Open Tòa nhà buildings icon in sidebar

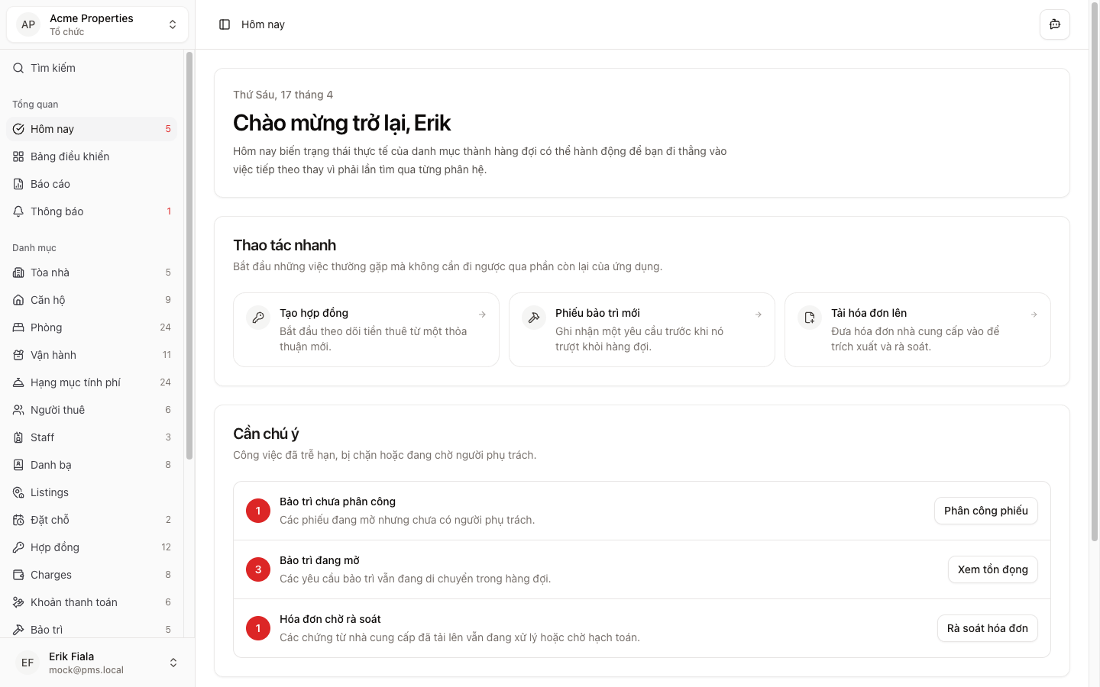pos(18,273)
